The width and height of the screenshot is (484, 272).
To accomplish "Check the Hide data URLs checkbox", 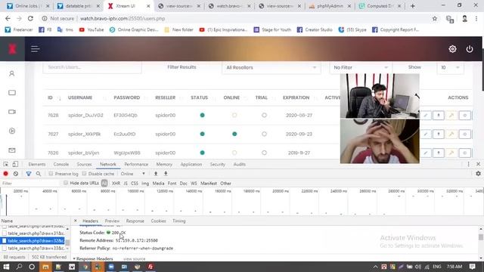I will pos(66,183).
